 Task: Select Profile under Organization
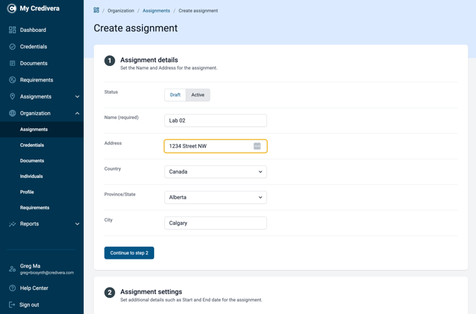point(27,192)
